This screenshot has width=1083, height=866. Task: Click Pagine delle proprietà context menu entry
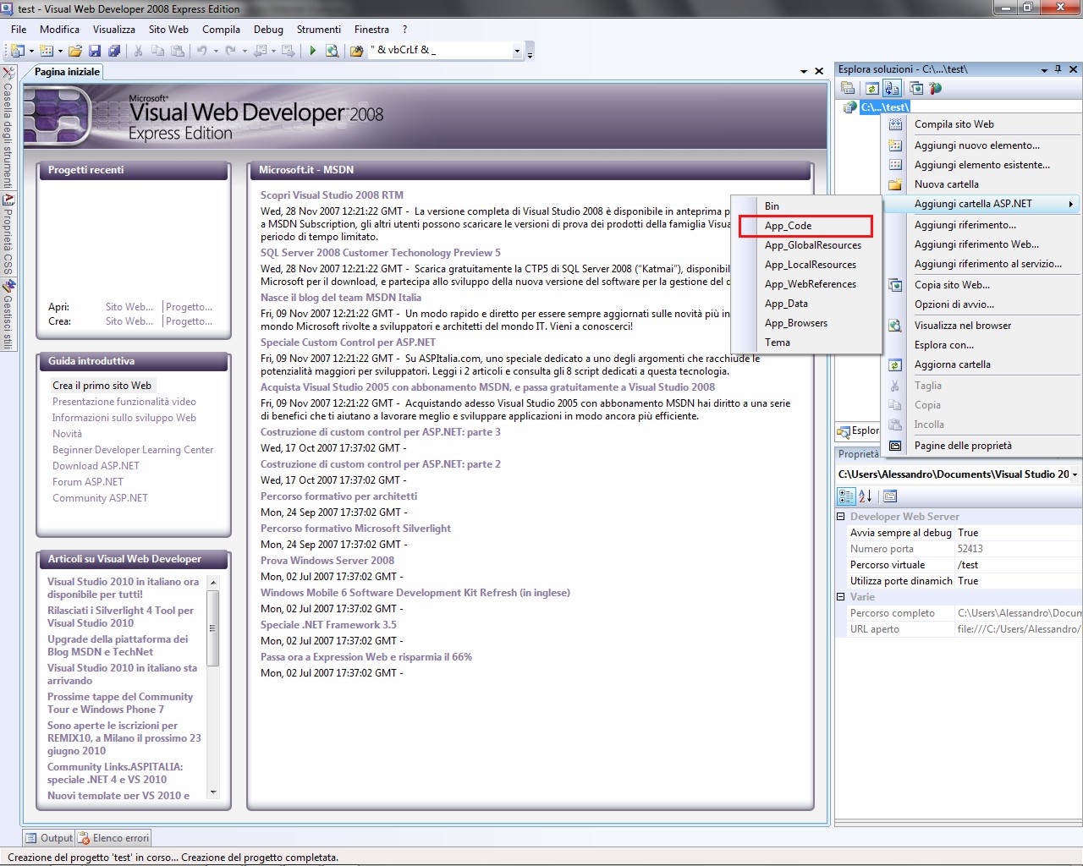(x=981, y=446)
